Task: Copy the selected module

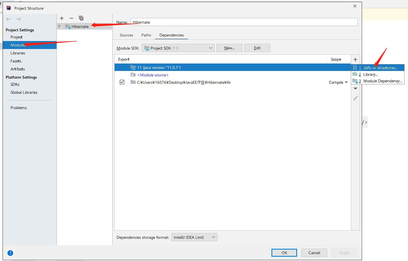Action: click(x=81, y=18)
